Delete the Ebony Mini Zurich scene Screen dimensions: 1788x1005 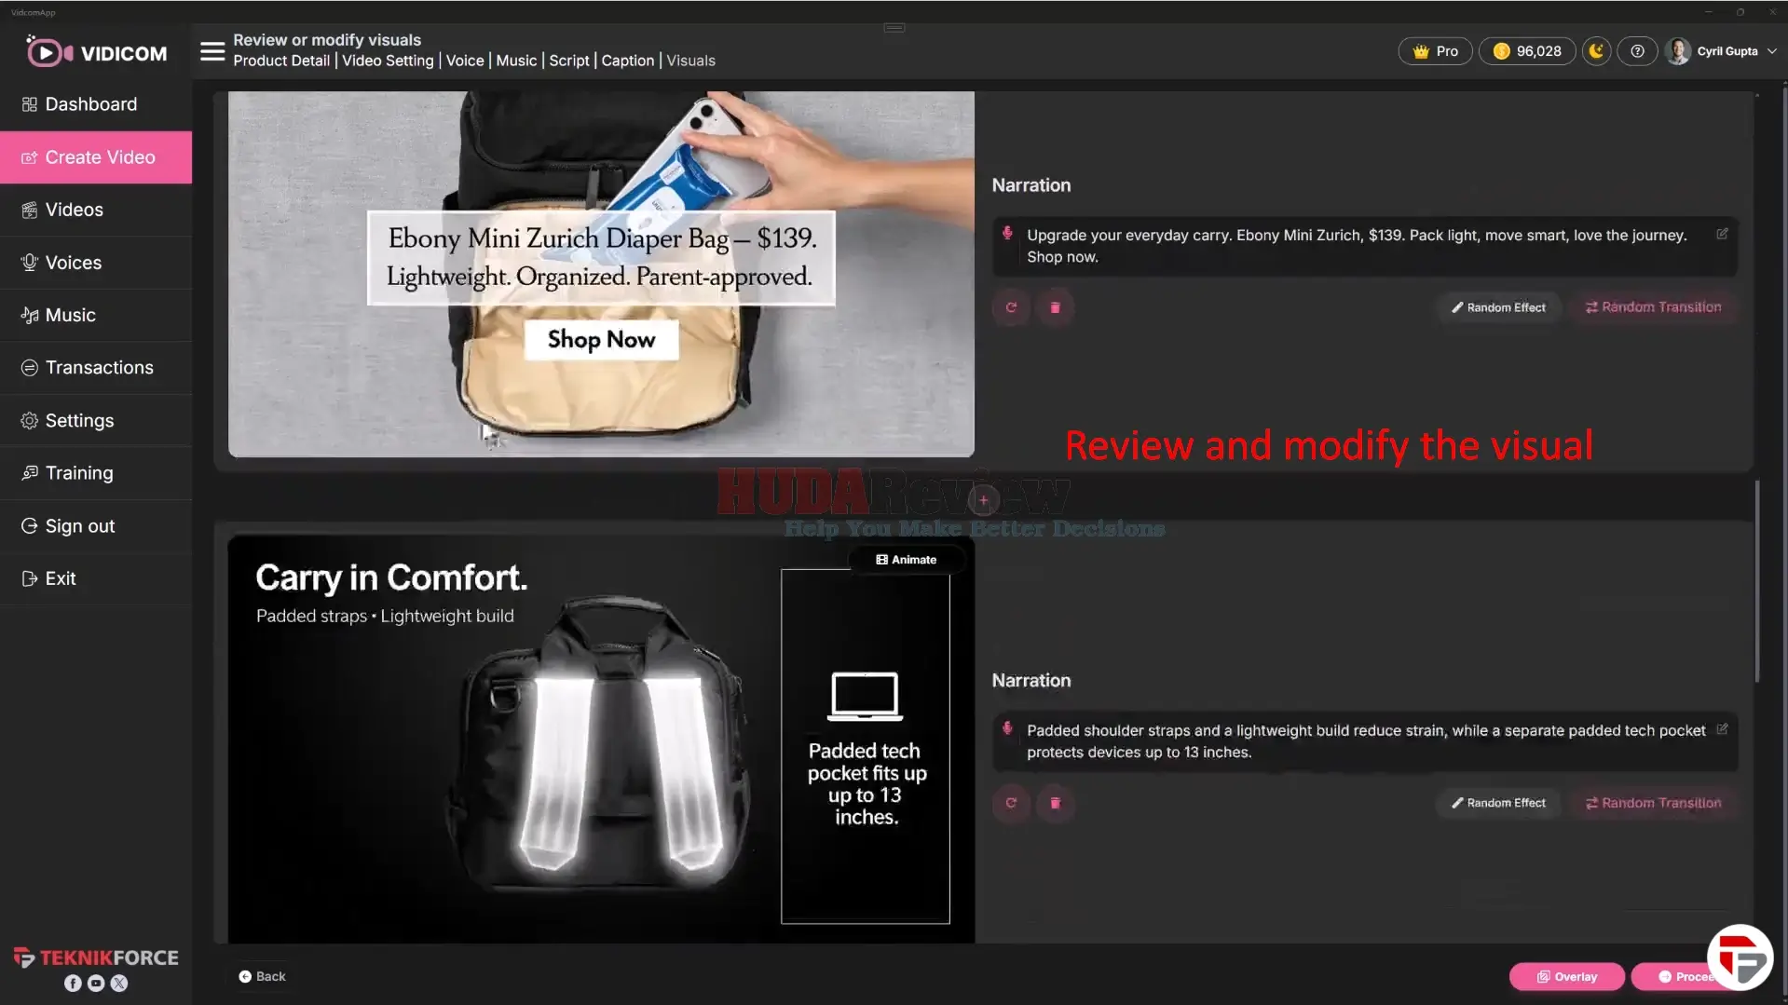point(1055,307)
